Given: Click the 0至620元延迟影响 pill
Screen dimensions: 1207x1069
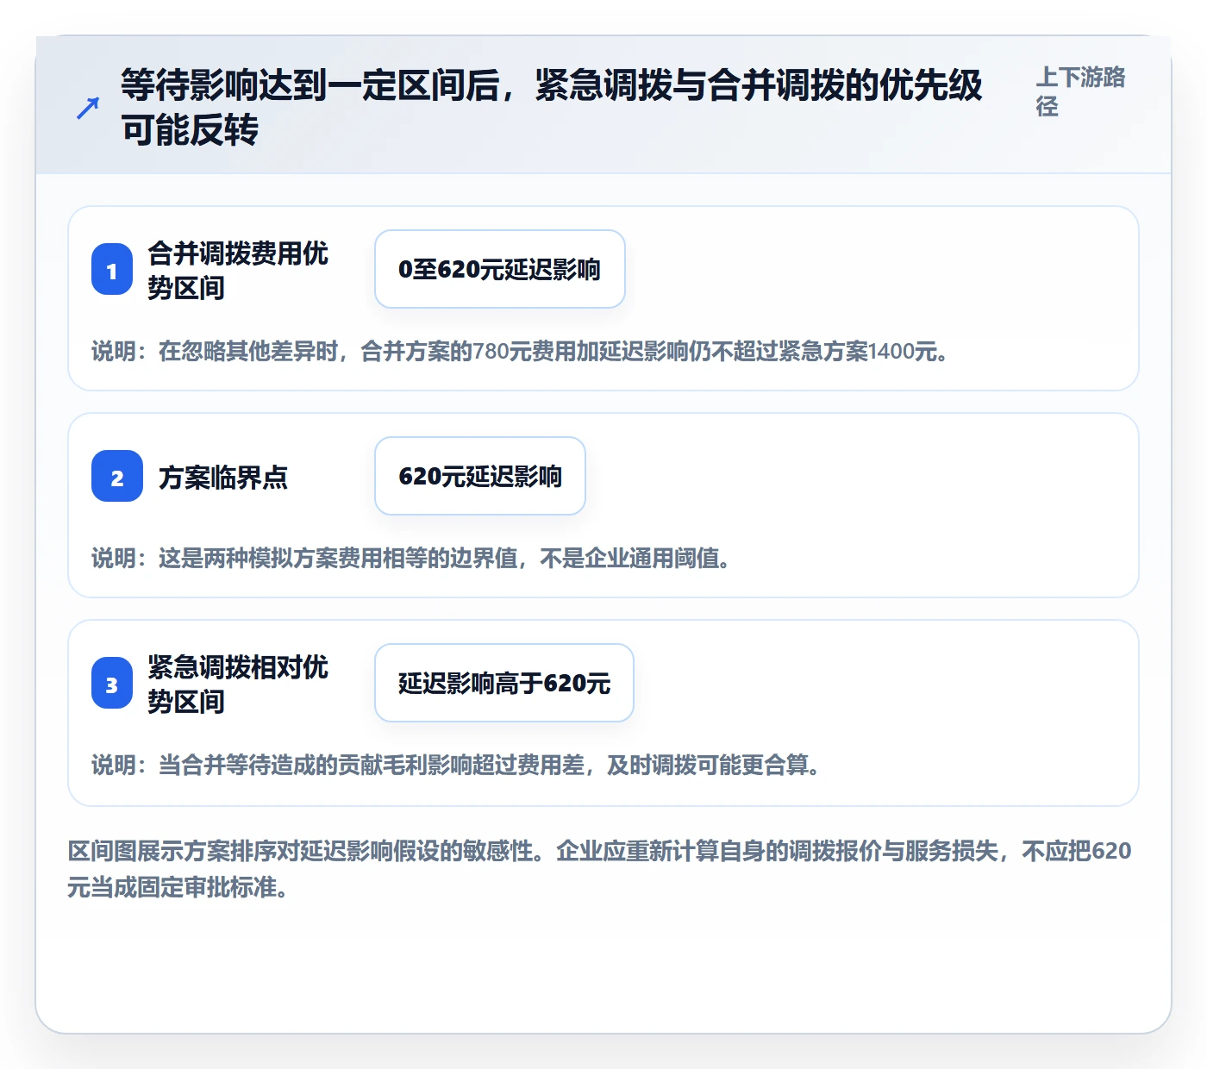Looking at the screenshot, I should click(x=500, y=269).
